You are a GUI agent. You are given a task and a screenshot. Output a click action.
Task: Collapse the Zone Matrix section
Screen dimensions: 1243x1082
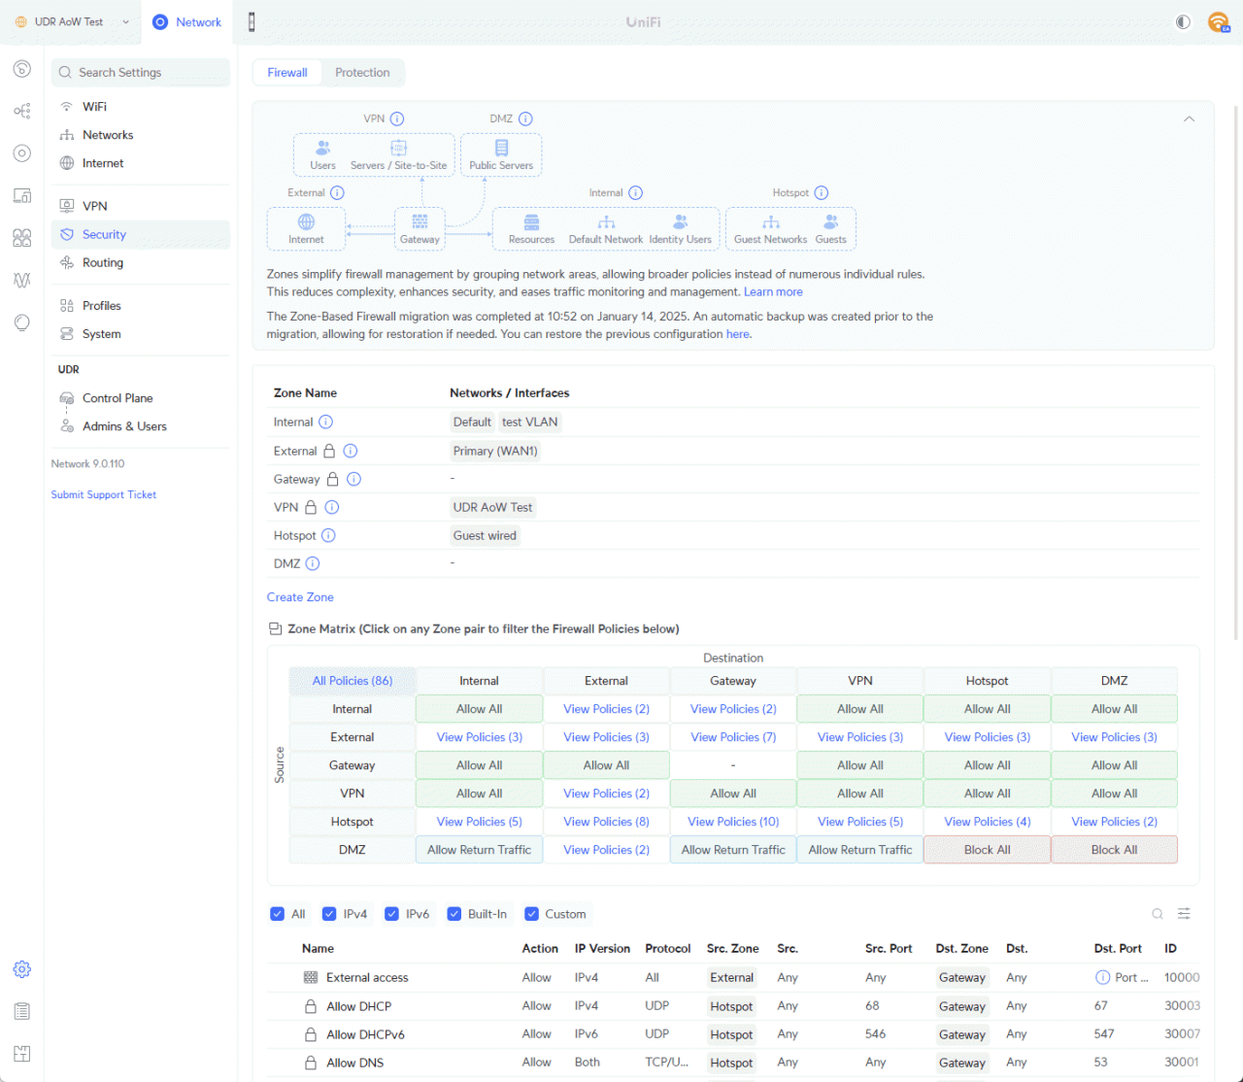[275, 629]
